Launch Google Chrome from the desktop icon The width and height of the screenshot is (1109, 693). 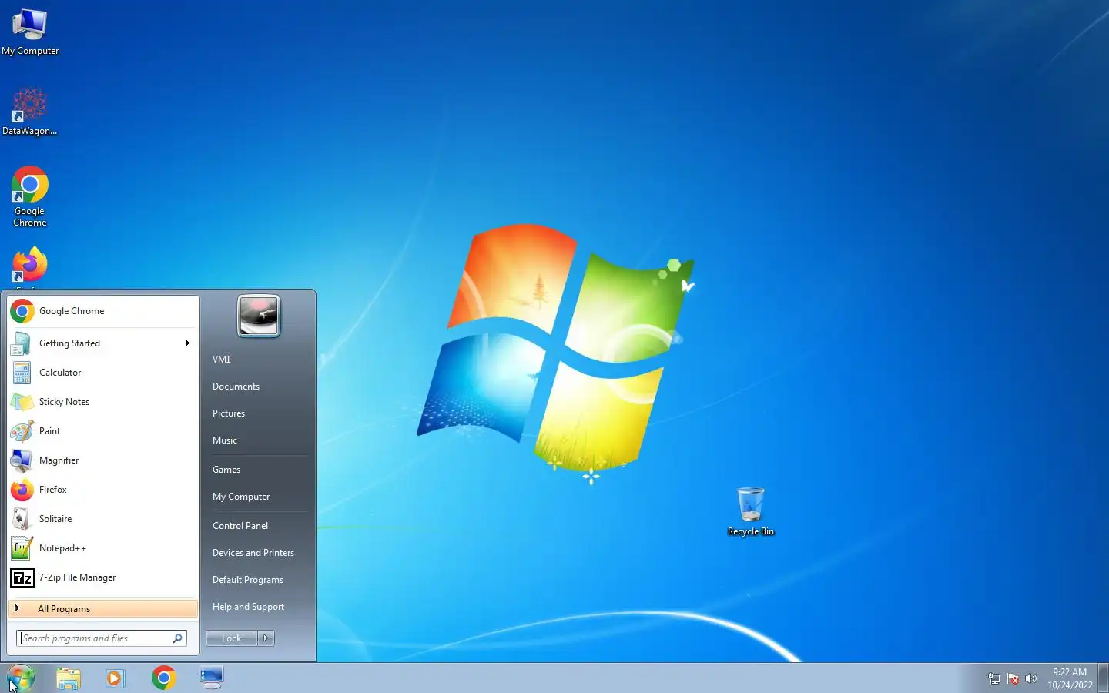(x=29, y=196)
